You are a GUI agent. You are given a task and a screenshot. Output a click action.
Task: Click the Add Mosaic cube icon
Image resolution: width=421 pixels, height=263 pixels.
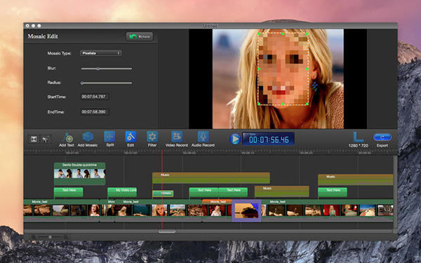click(x=88, y=137)
